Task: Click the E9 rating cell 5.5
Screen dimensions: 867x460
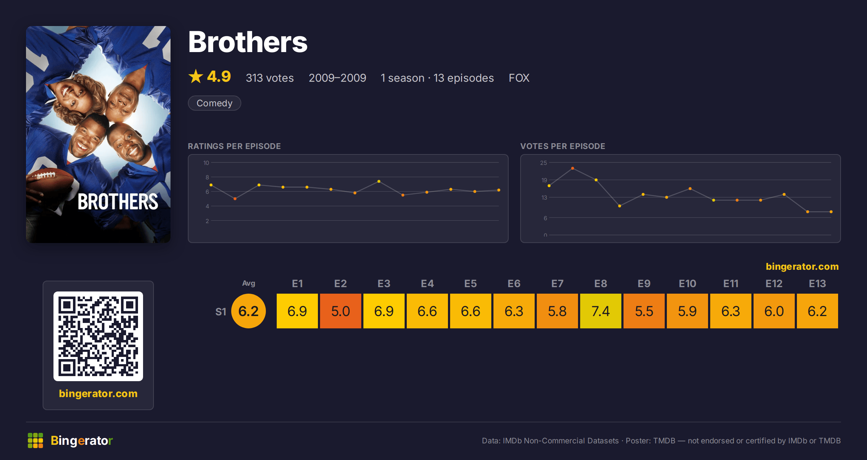Action: (644, 311)
